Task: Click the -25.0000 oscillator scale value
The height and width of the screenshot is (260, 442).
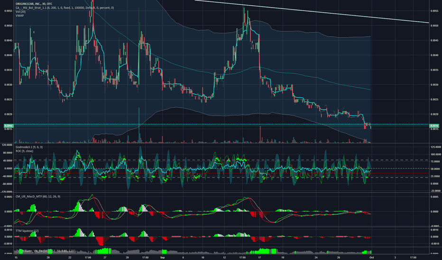Action: pos(435,191)
